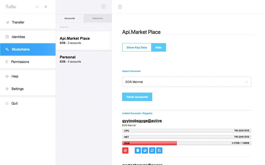This screenshot has height=165, width=265.
Task: Click the blue globe icon button
Action: (x=145, y=151)
